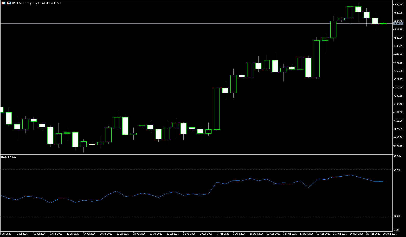Select the 19 Aug 2026 date label
Screen dimensions: 406x237
click(x=323, y=234)
